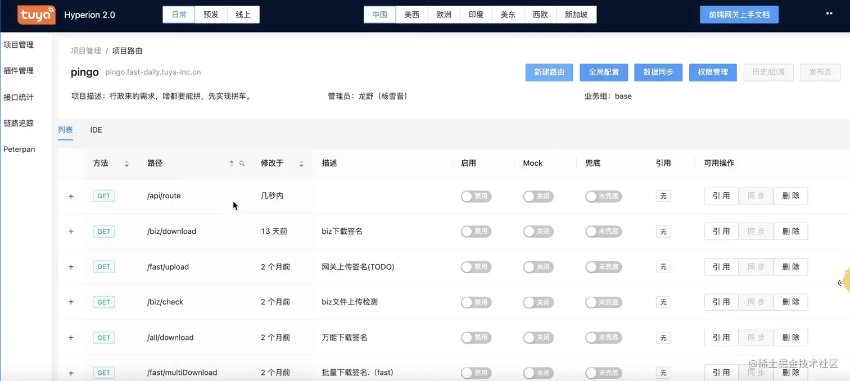Click 删除 for /fast/upload
Image resolution: width=850 pixels, height=381 pixels.
pos(790,267)
